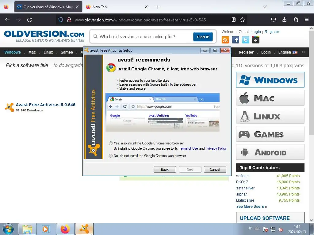Open the Mac item in the nav bar
The image size is (314, 235).
click(x=32, y=52)
